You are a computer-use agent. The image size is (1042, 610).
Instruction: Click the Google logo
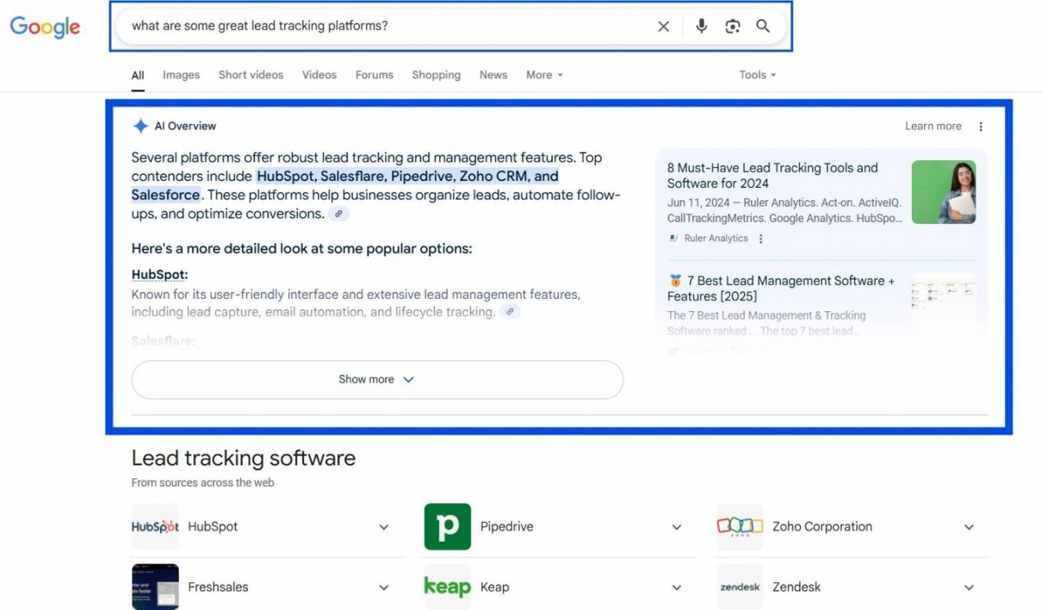(x=45, y=27)
